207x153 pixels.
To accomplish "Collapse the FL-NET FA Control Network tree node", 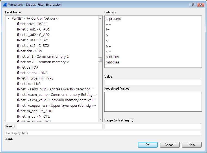I will pyautogui.click(x=8, y=19).
